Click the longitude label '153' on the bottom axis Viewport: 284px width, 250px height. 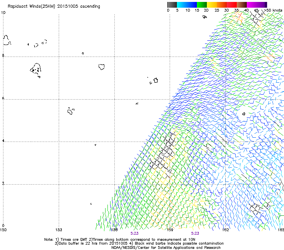pyautogui.click(x=59, y=230)
